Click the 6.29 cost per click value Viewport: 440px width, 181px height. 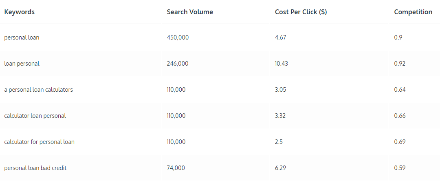[x=280, y=168]
